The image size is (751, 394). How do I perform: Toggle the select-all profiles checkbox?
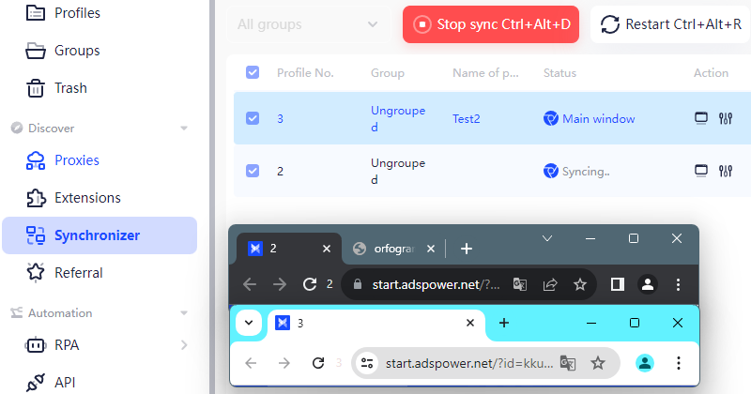pyautogui.click(x=253, y=72)
